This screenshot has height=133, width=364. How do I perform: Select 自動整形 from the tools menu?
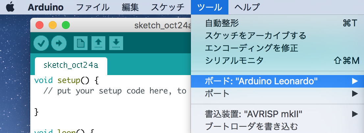[277, 23]
